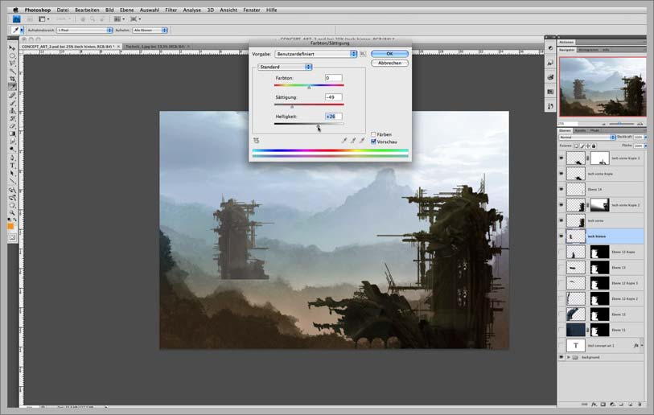Image resolution: width=654 pixels, height=415 pixels.
Task: Select the Move tool
Action: (12, 48)
